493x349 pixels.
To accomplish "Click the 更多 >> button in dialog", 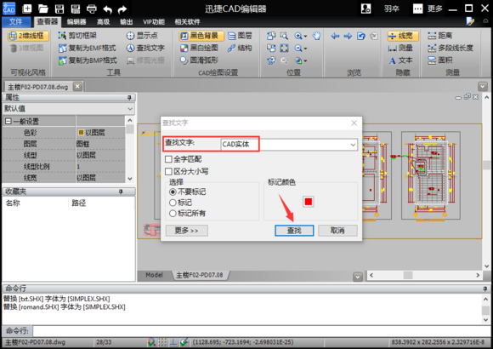I will click(186, 231).
